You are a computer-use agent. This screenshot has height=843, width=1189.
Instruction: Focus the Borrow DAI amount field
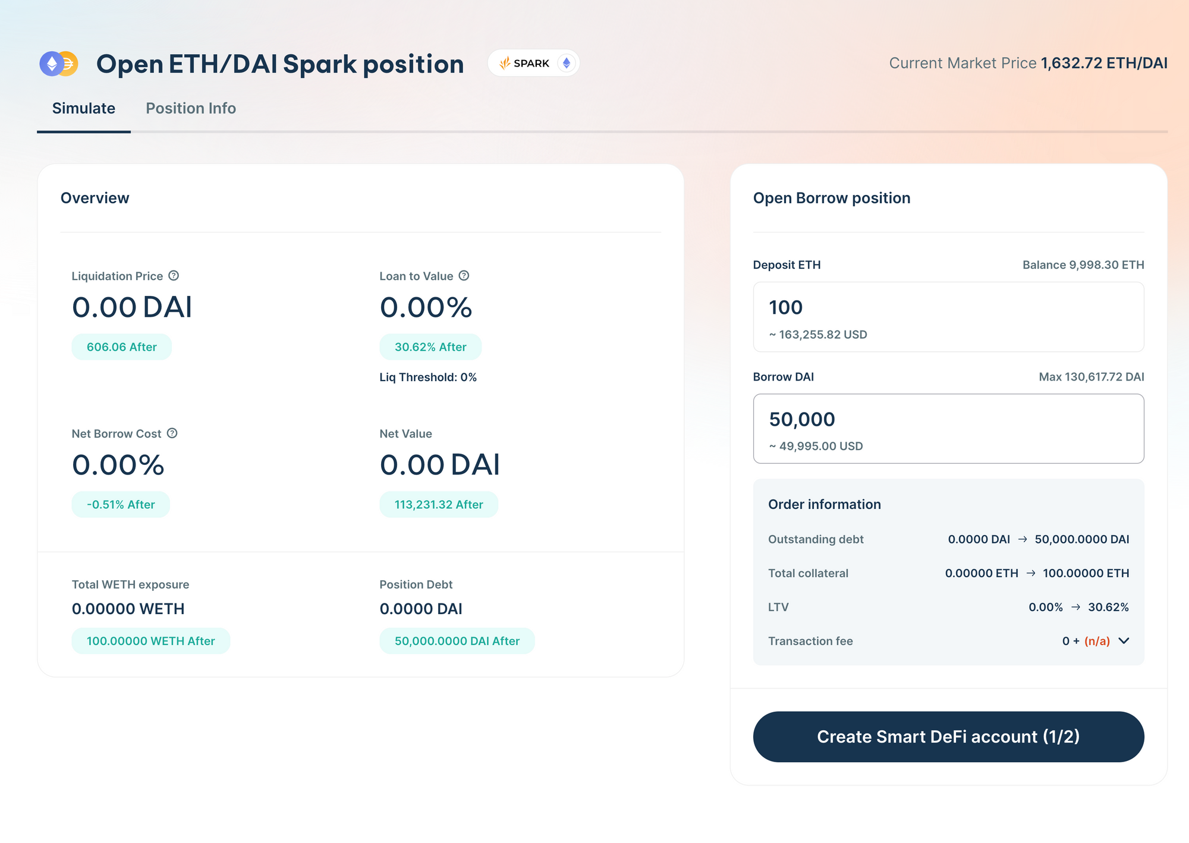(x=948, y=420)
